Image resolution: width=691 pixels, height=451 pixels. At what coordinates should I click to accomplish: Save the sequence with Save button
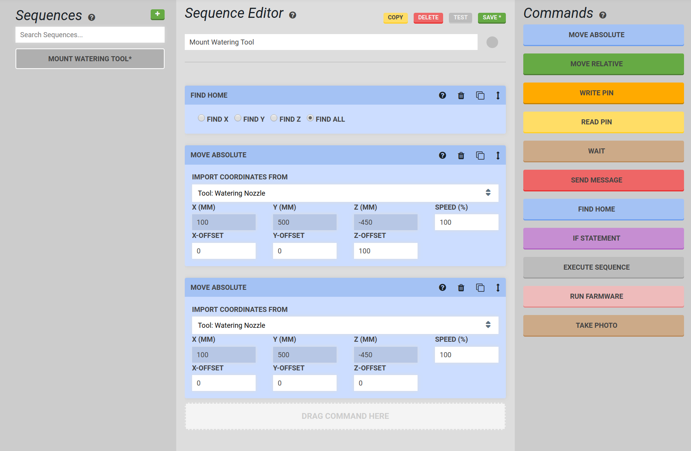point(492,17)
